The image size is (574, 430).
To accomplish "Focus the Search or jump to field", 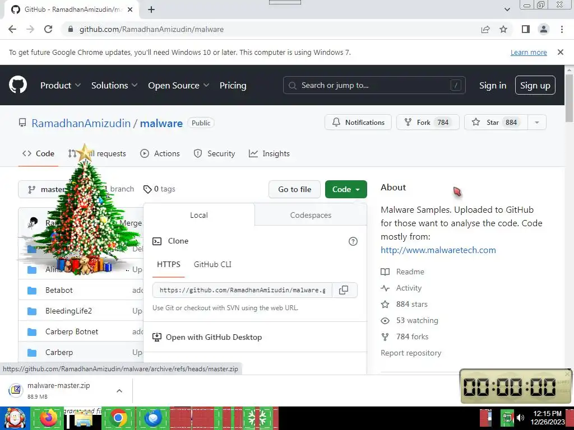I will point(374,85).
